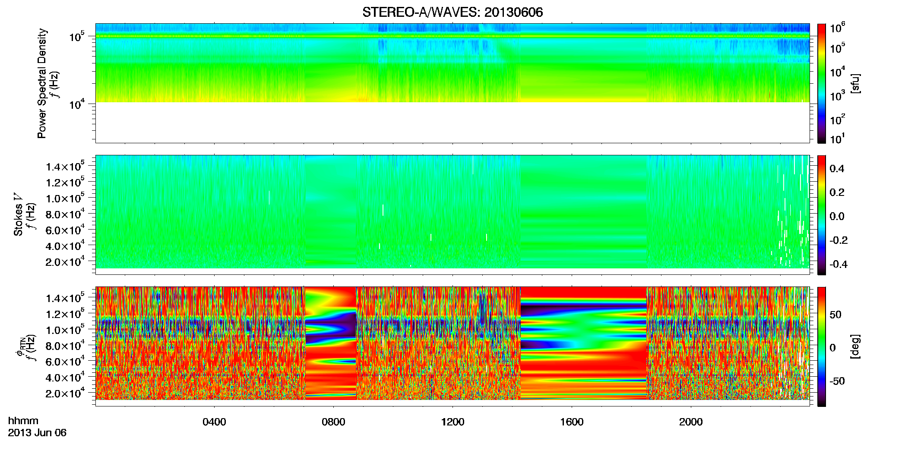The image size is (905, 466).
Task: Click the 1600 time tick label
Action: pos(572,422)
